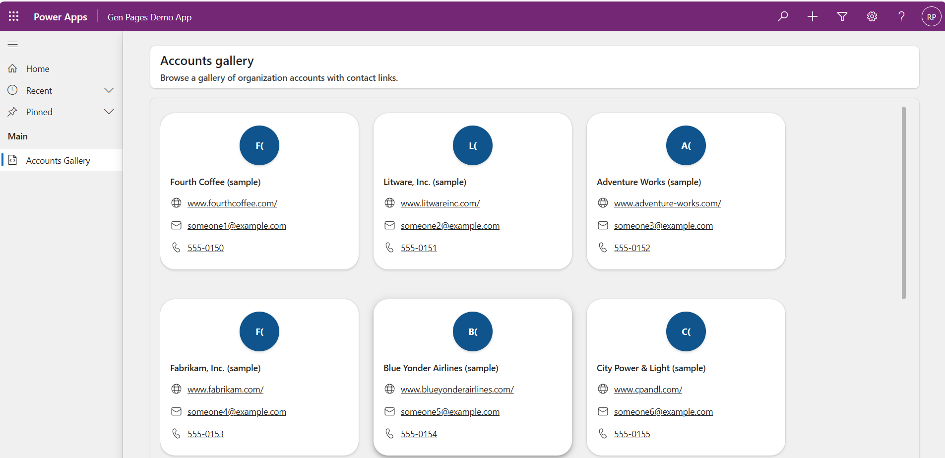Collapse the navigation with the hamburger icon

coord(13,44)
